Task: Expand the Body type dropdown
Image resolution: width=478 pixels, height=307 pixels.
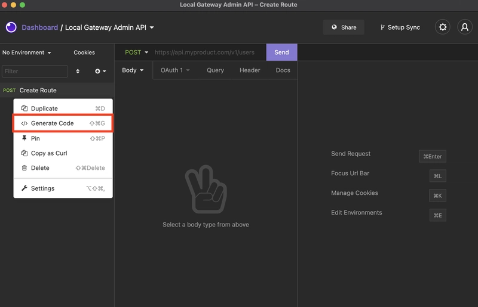Action: tap(133, 70)
